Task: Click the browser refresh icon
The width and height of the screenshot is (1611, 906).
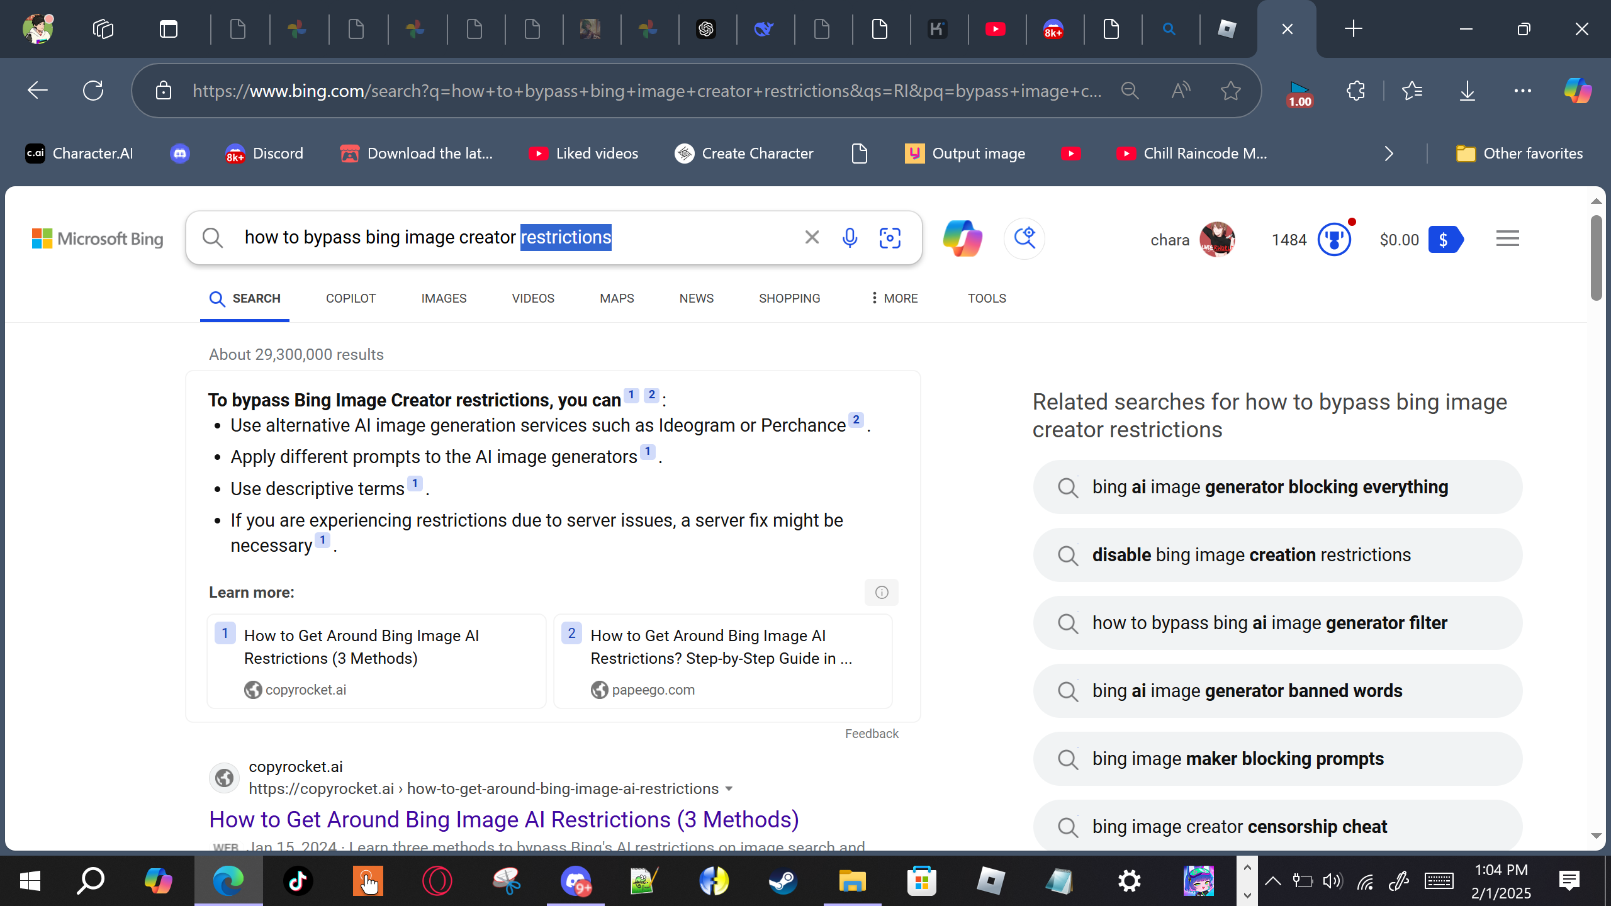Action: pyautogui.click(x=93, y=91)
